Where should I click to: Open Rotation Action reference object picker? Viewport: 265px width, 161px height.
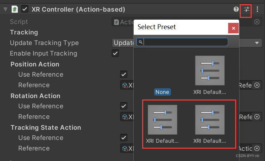(x=257, y=117)
